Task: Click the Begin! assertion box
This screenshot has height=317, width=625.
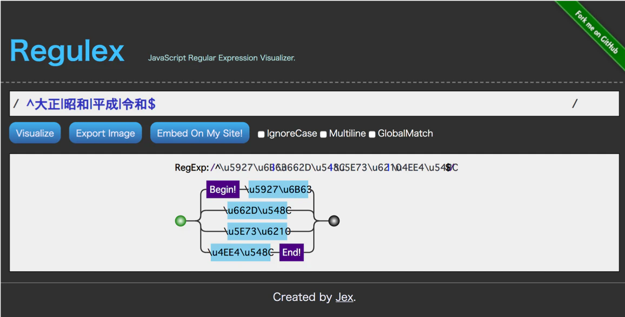Action: pos(223,190)
